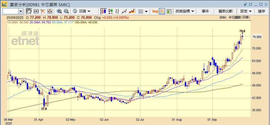The image size is (271, 125).
Task: Click the 63.000 price axis label
Action: [x=257, y=61]
